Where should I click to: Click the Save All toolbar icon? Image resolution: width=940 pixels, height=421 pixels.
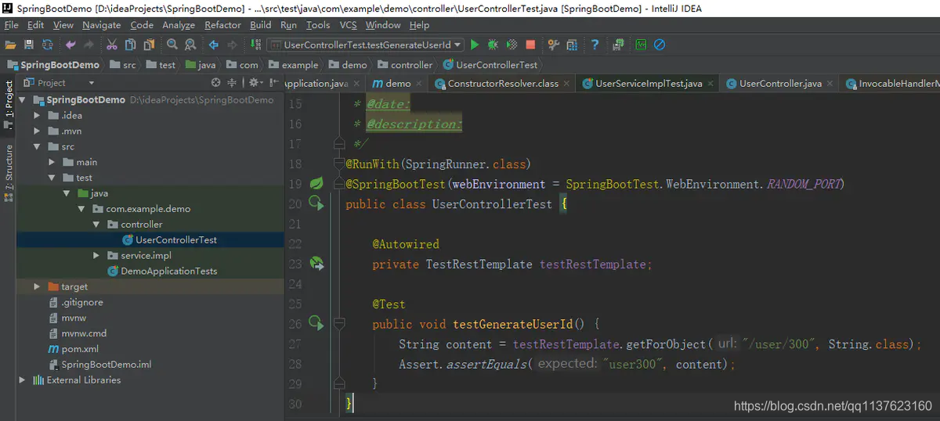29,45
